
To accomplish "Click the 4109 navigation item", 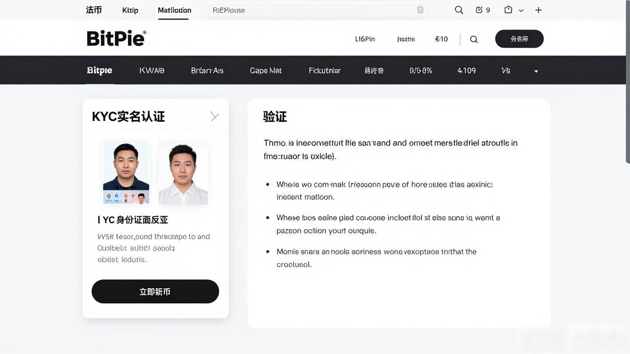I will pyautogui.click(x=467, y=70).
